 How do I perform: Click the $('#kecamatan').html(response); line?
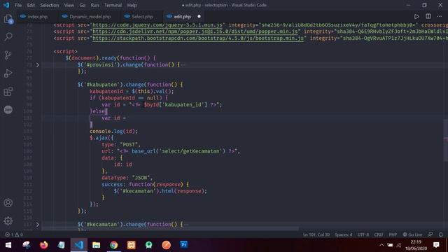click(x=160, y=191)
